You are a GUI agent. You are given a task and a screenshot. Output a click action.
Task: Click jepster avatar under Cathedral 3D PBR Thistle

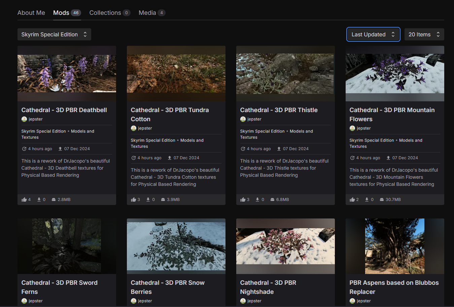coord(243,119)
